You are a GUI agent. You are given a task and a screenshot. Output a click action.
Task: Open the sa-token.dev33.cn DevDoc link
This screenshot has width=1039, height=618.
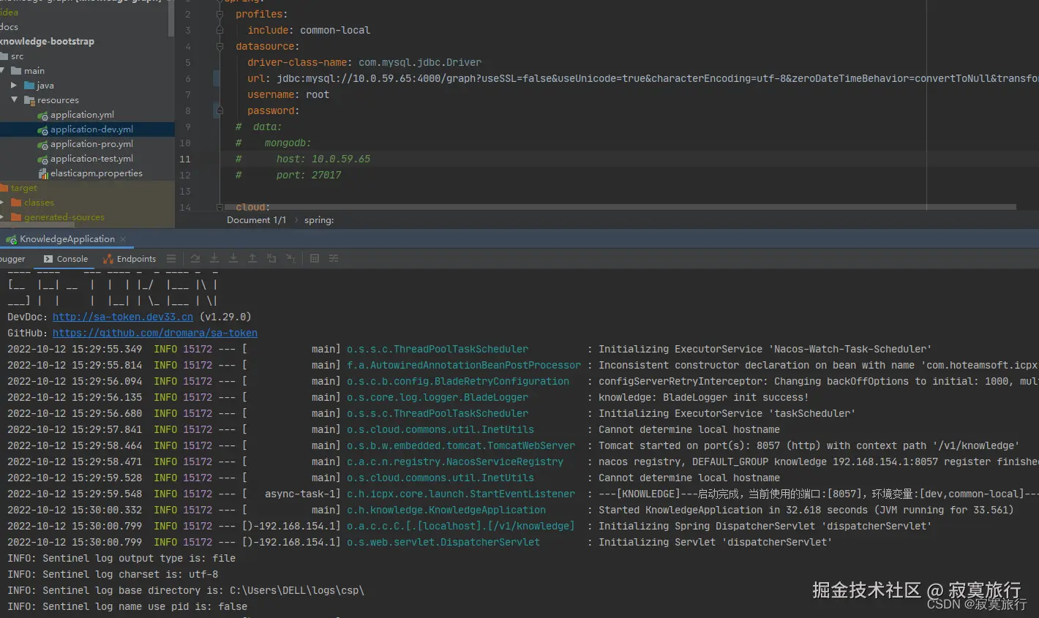pyautogui.click(x=122, y=317)
